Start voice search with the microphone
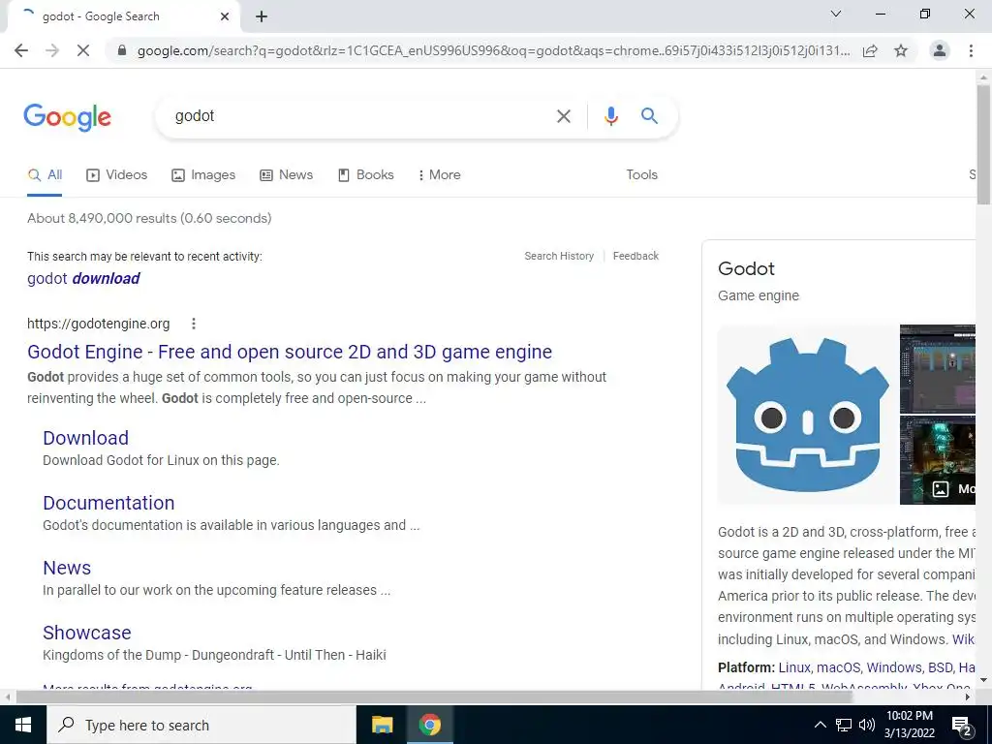Image resolution: width=992 pixels, height=744 pixels. 610,116
